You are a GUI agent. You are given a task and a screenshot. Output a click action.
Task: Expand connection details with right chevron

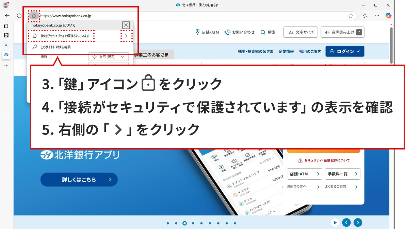coord(126,36)
